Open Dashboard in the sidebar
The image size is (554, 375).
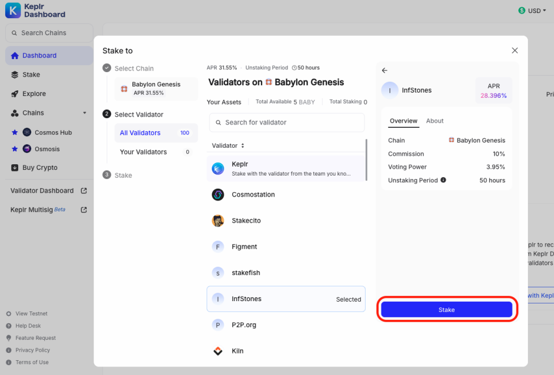tap(49, 56)
